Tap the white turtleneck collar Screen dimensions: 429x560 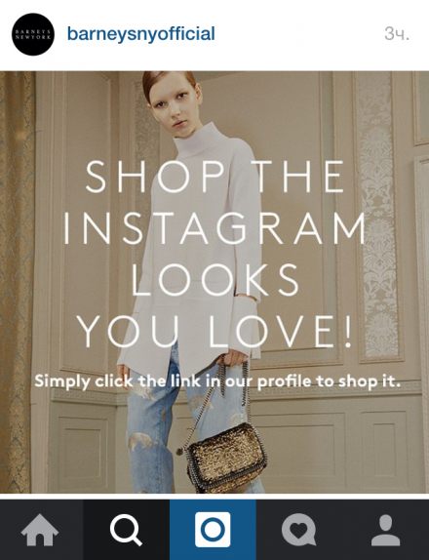(x=197, y=138)
